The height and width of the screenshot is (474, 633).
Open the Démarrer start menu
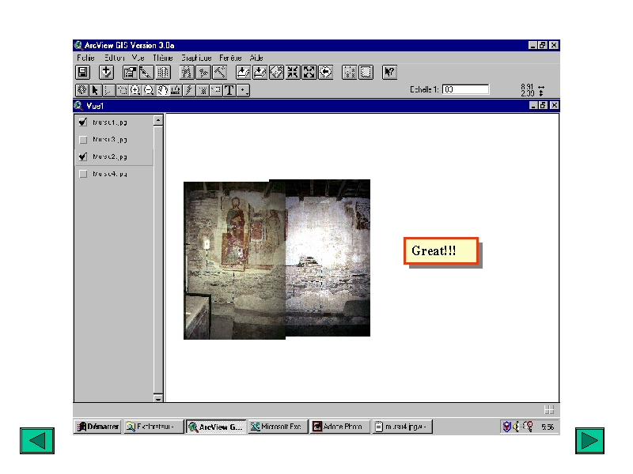click(97, 427)
